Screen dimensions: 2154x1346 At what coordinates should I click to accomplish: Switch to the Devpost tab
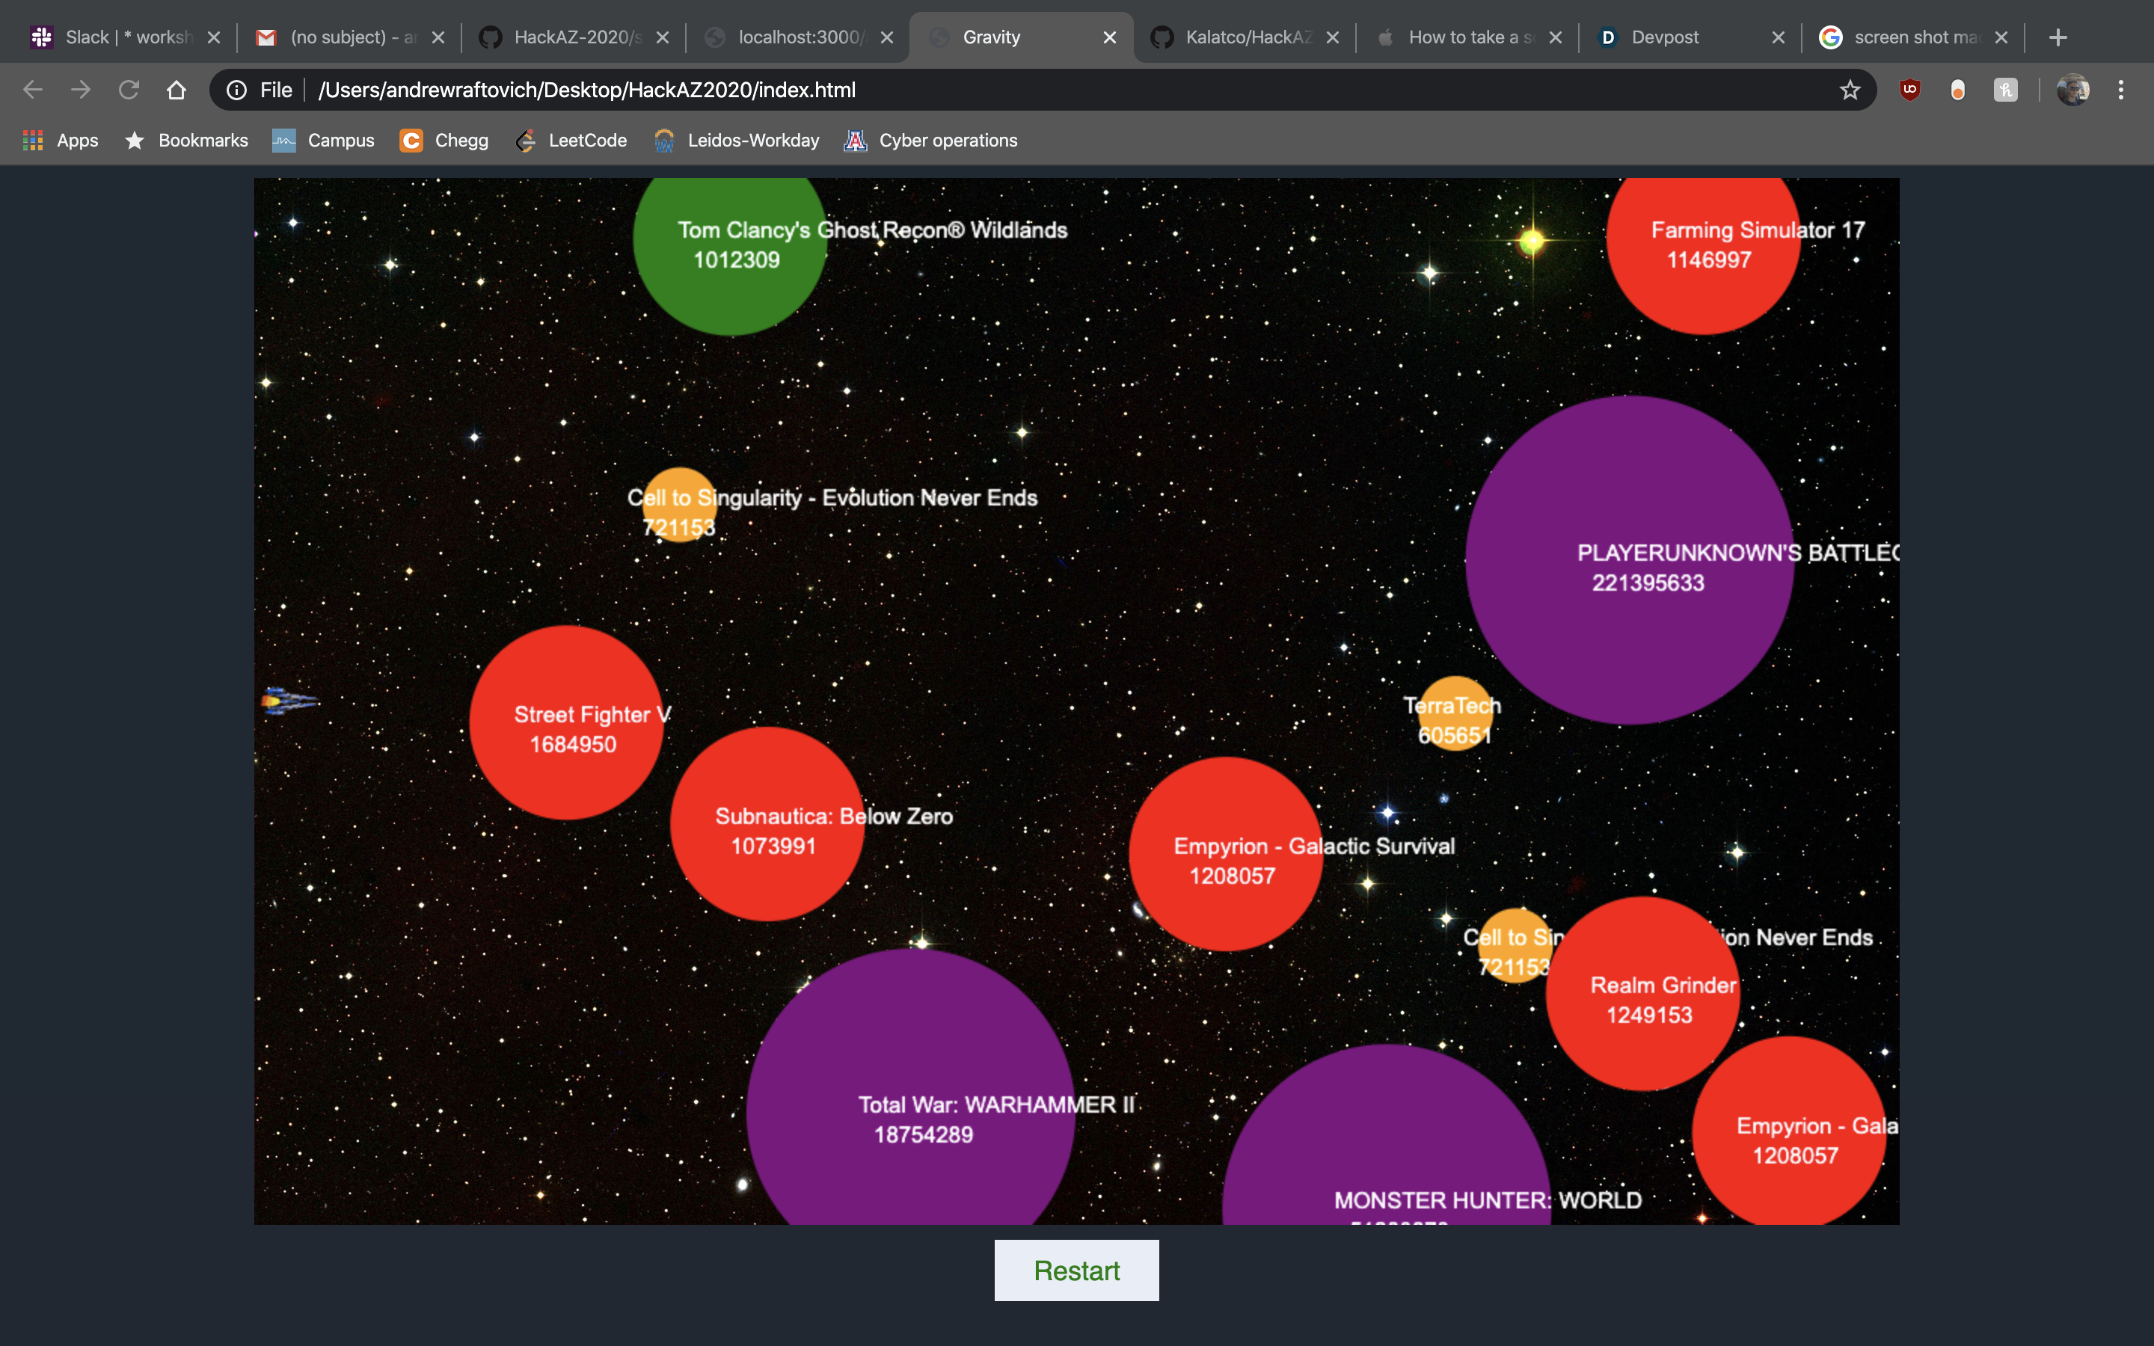tap(1664, 37)
